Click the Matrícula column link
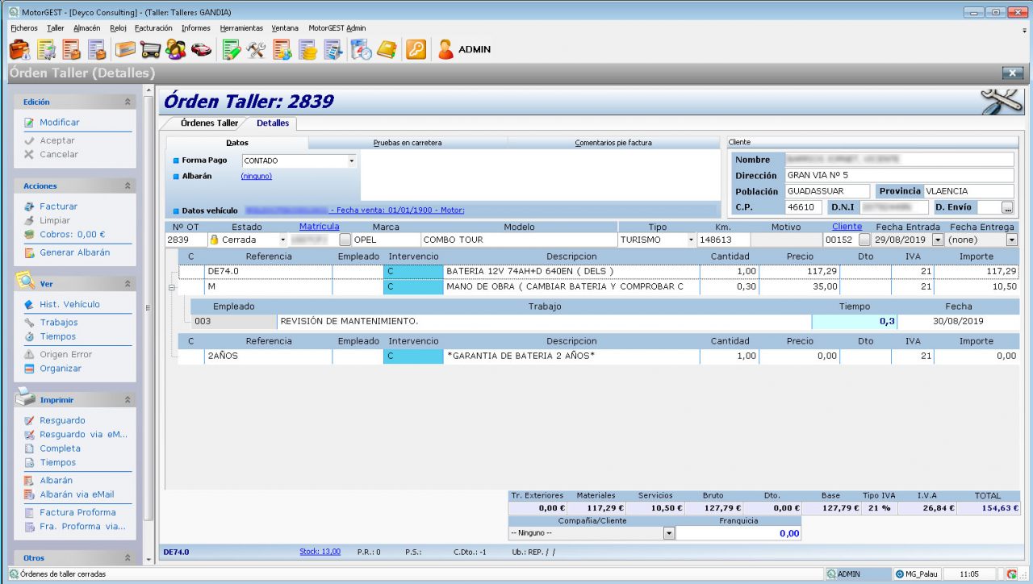This screenshot has height=584, width=1033. pyautogui.click(x=319, y=227)
